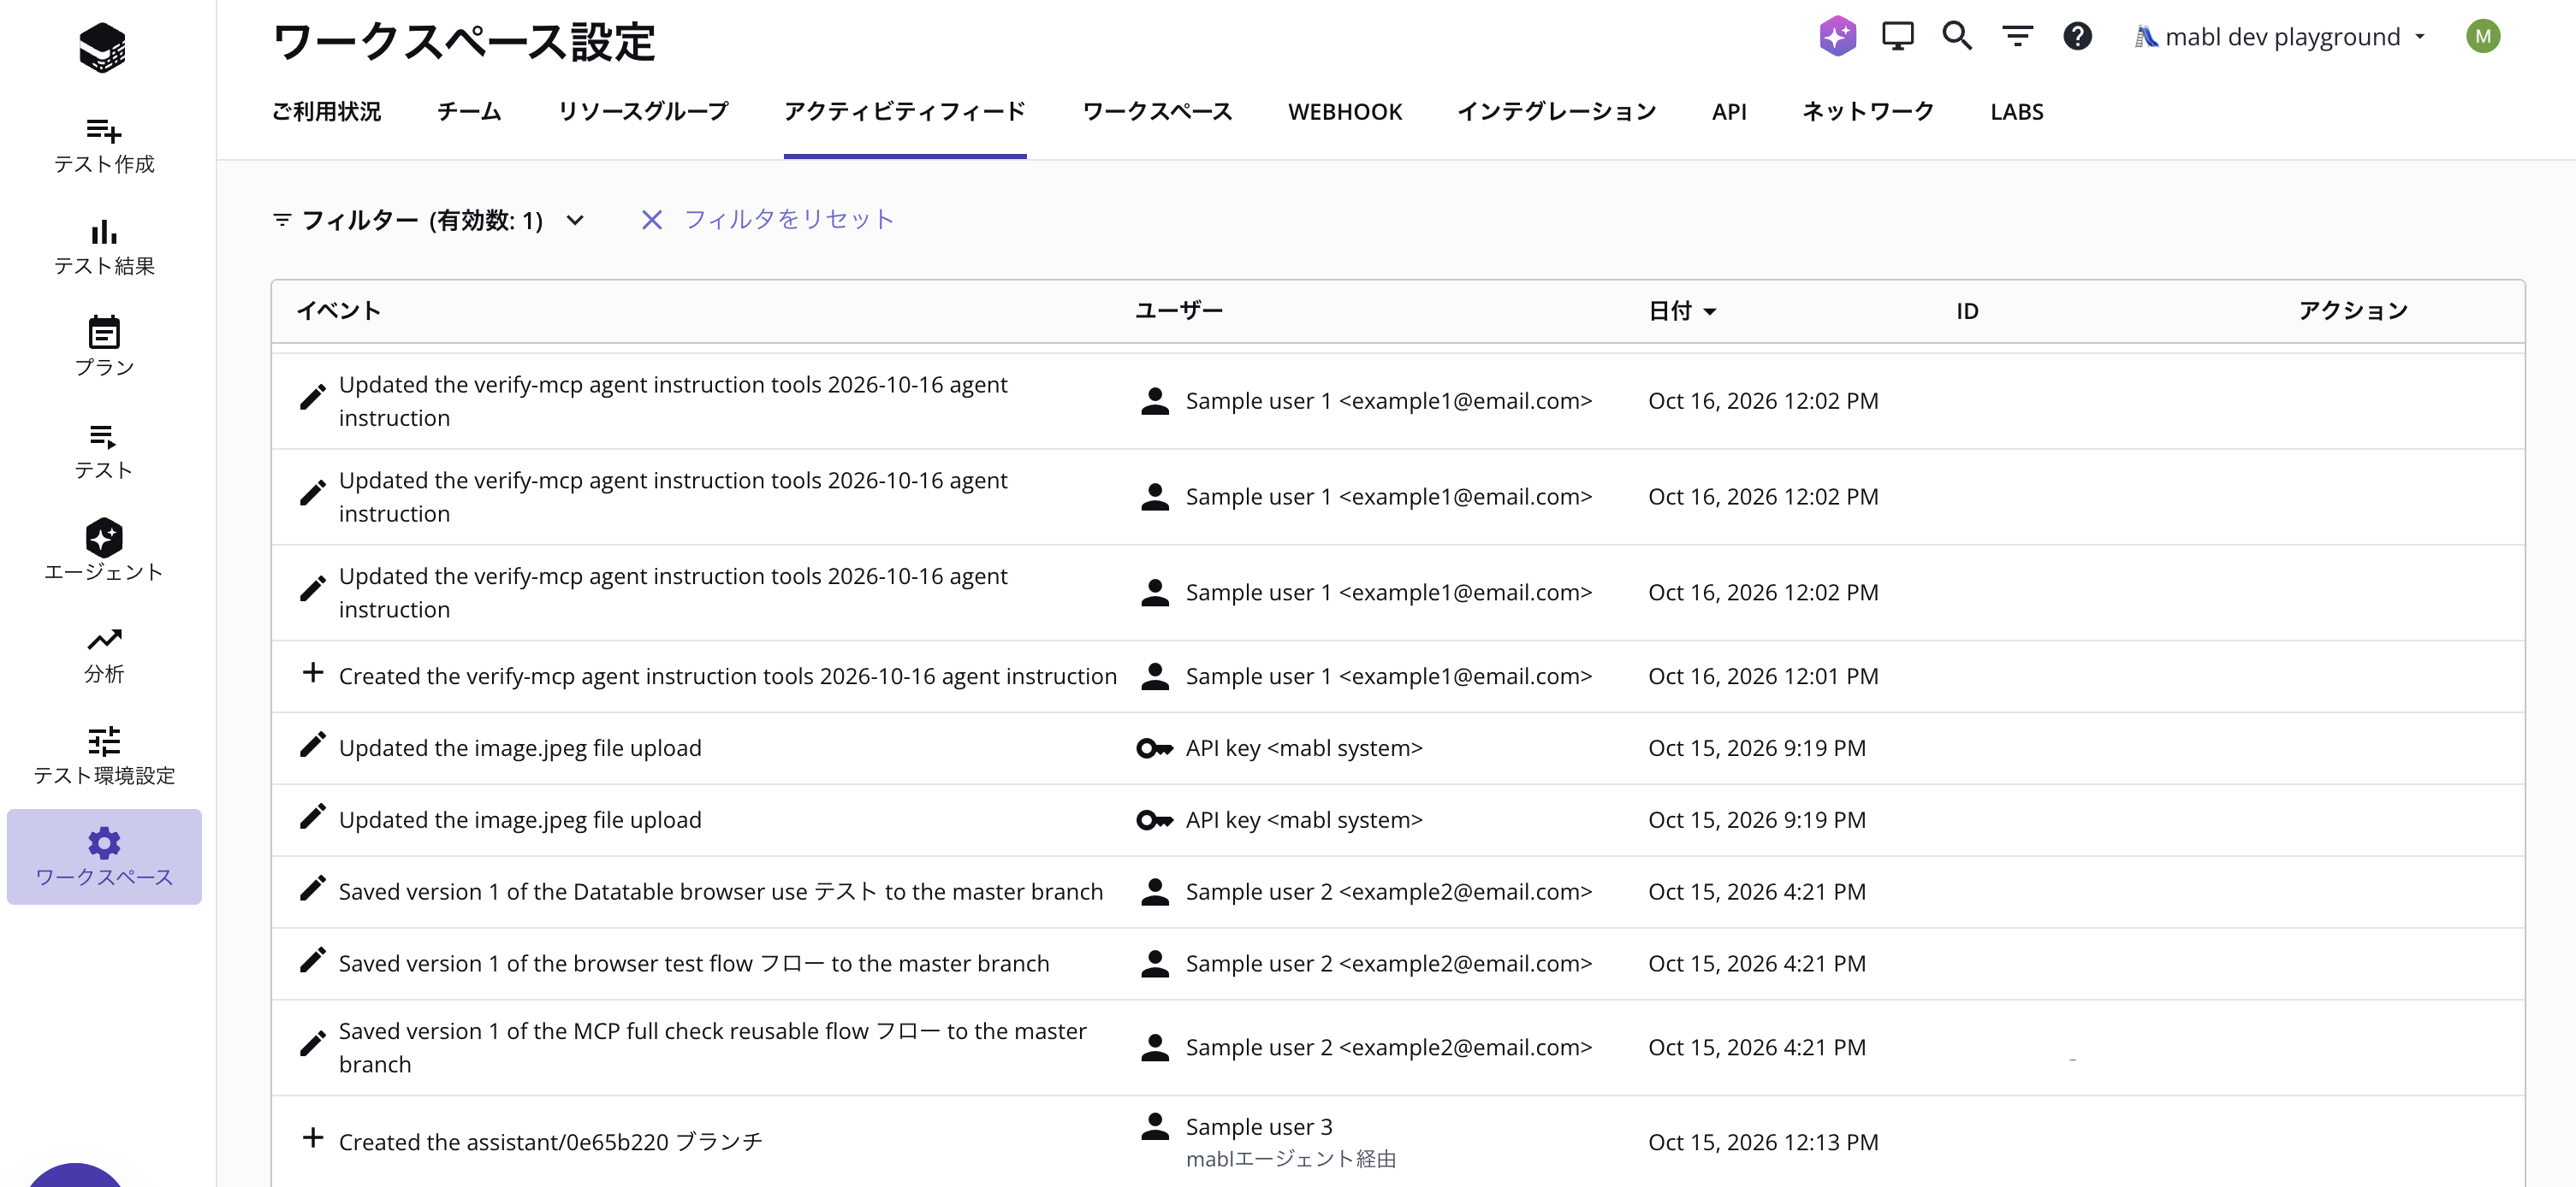Sort by 日付 column arrow

point(1710,312)
